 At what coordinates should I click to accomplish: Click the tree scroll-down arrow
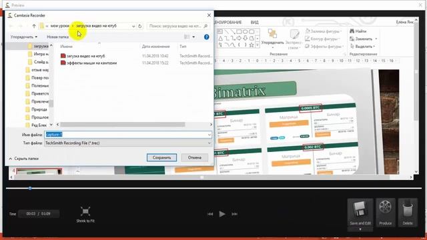point(51,125)
